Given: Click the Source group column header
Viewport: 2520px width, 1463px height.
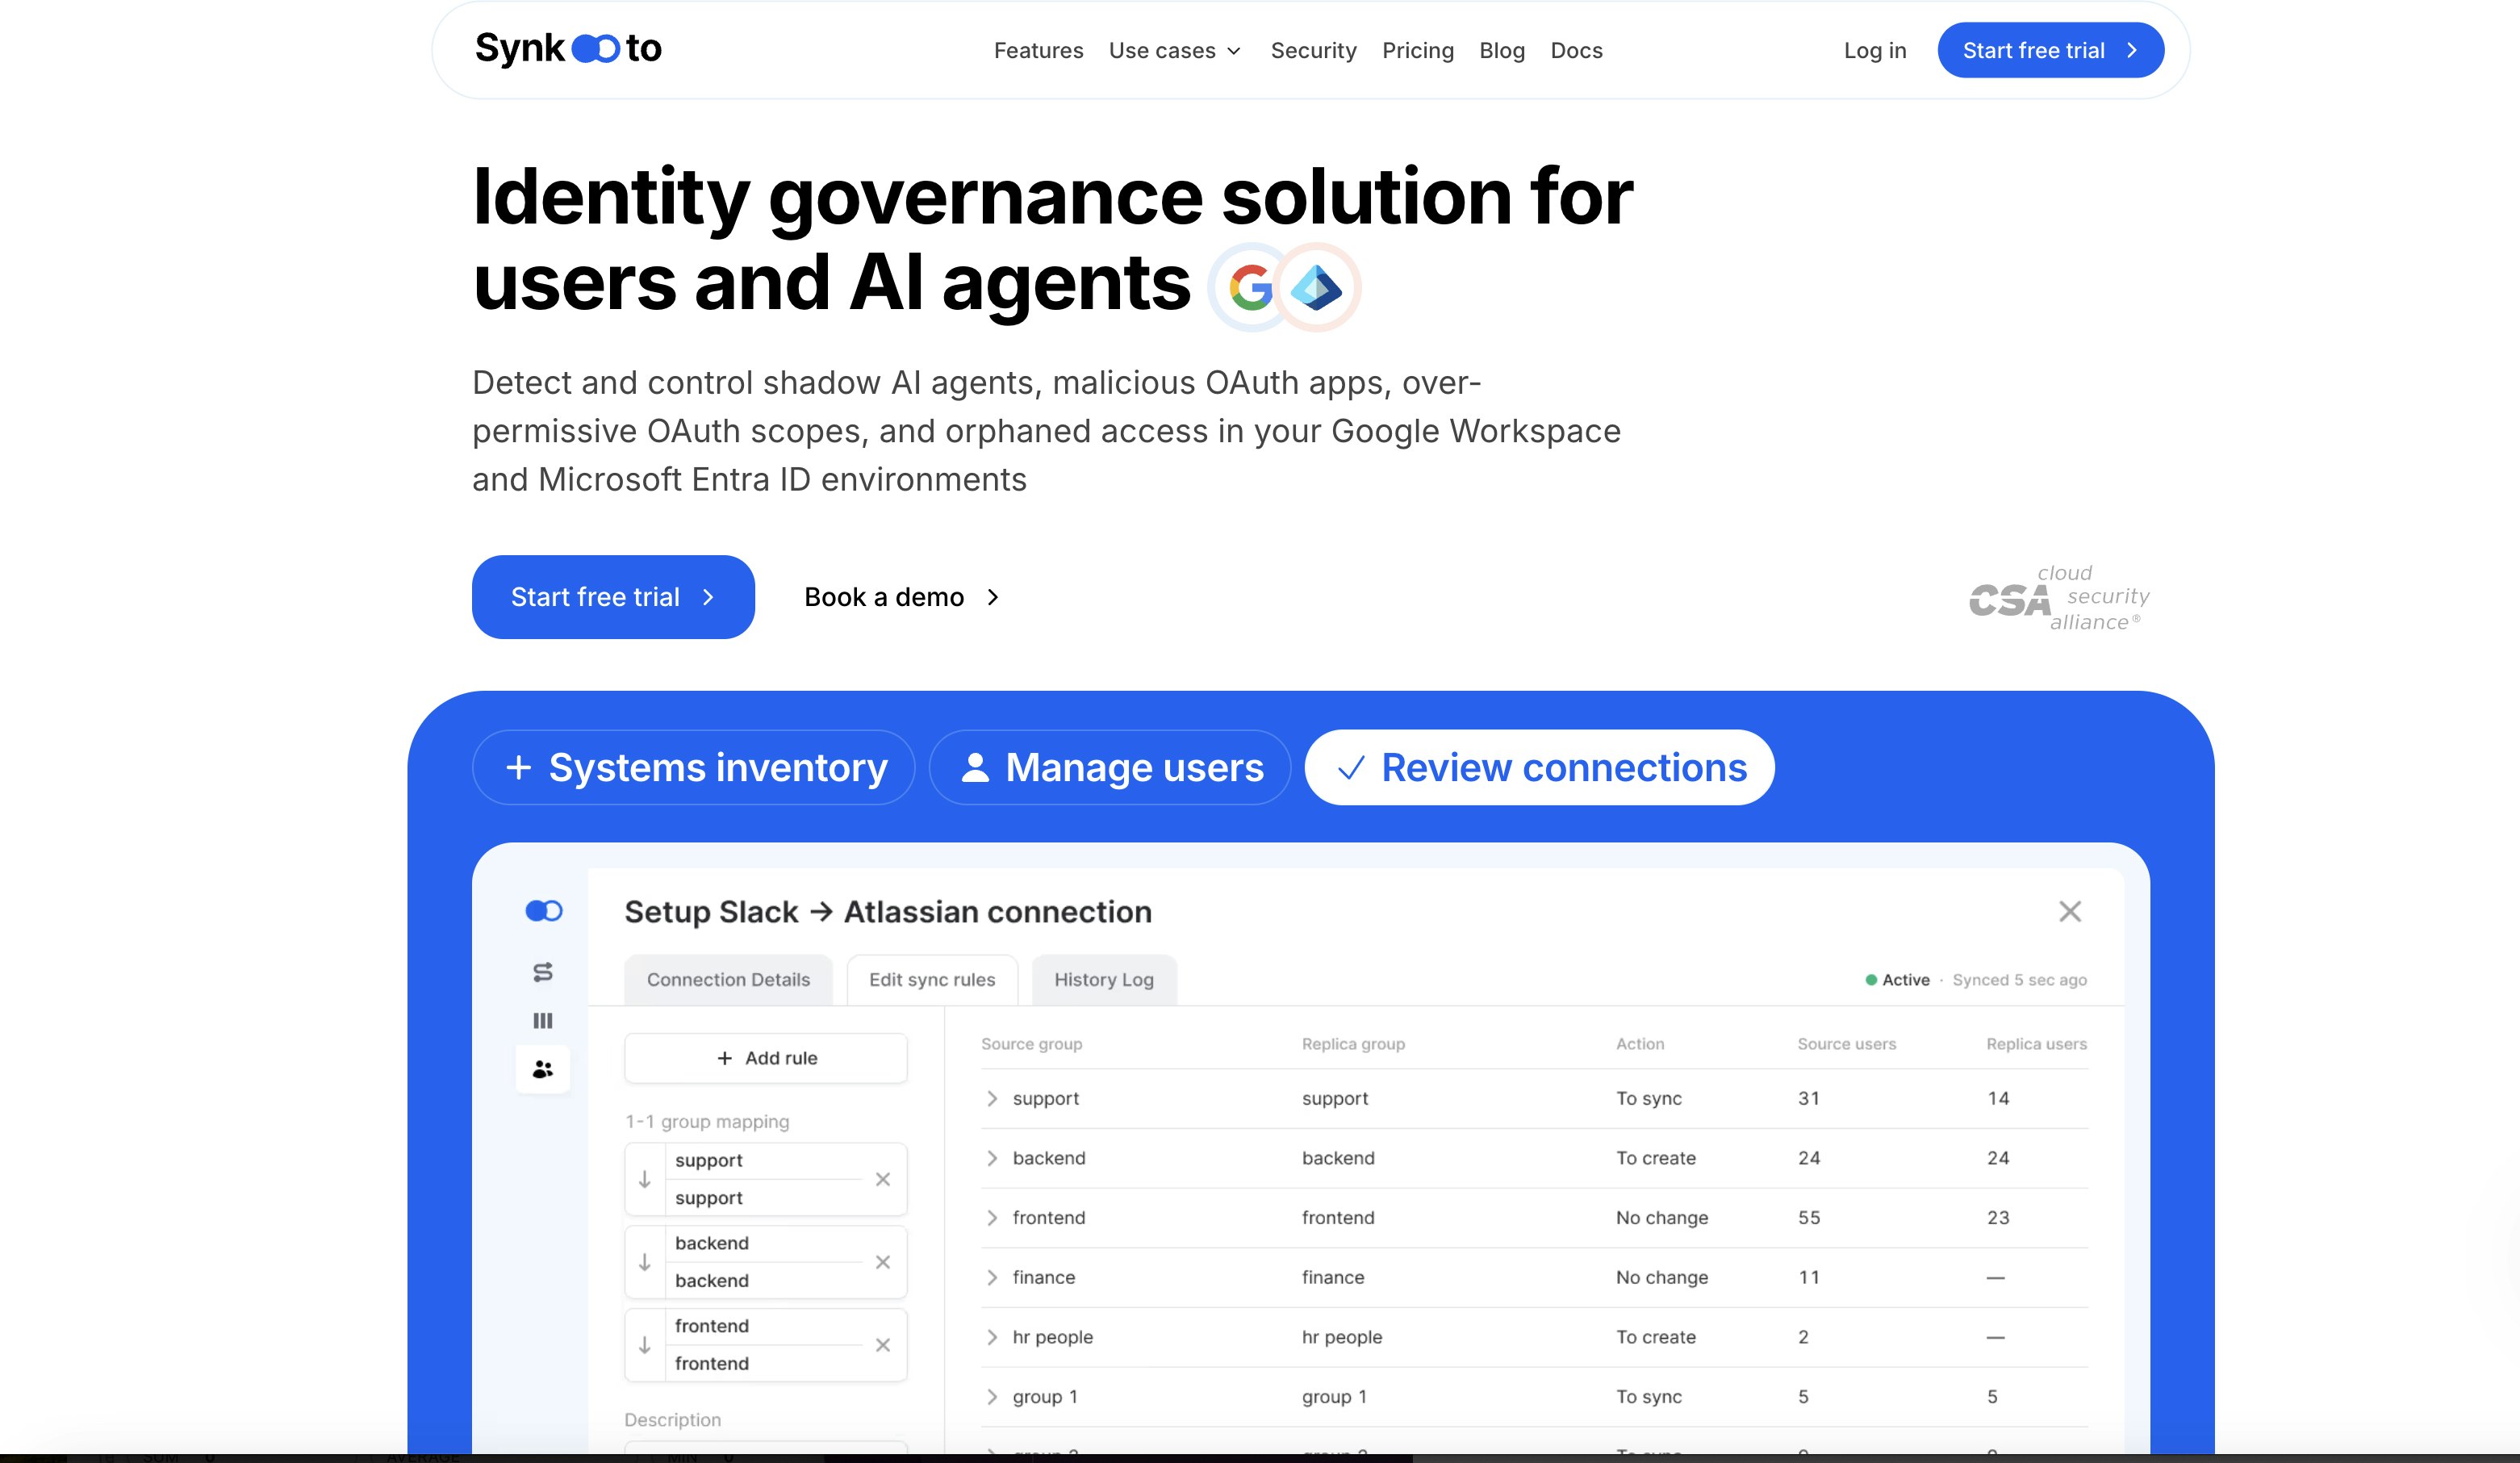Looking at the screenshot, I should (x=1031, y=1045).
